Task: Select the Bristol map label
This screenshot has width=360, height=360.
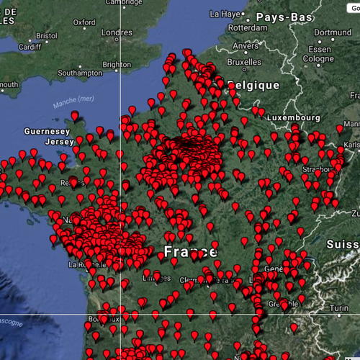Action: pyautogui.click(x=47, y=36)
